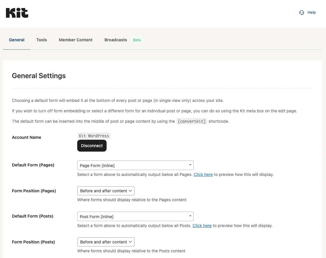The image size is (326, 258).
Task: Open the Default Form (Pages) selector
Action: click(135, 165)
